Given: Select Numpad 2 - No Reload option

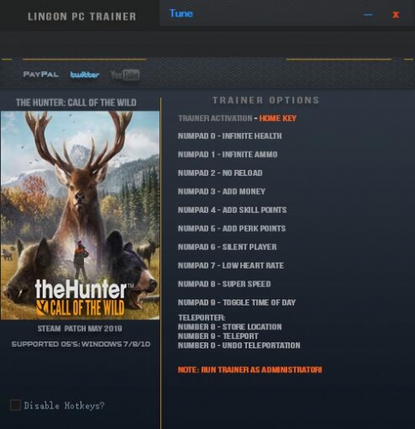Looking at the screenshot, I should click(x=220, y=173).
